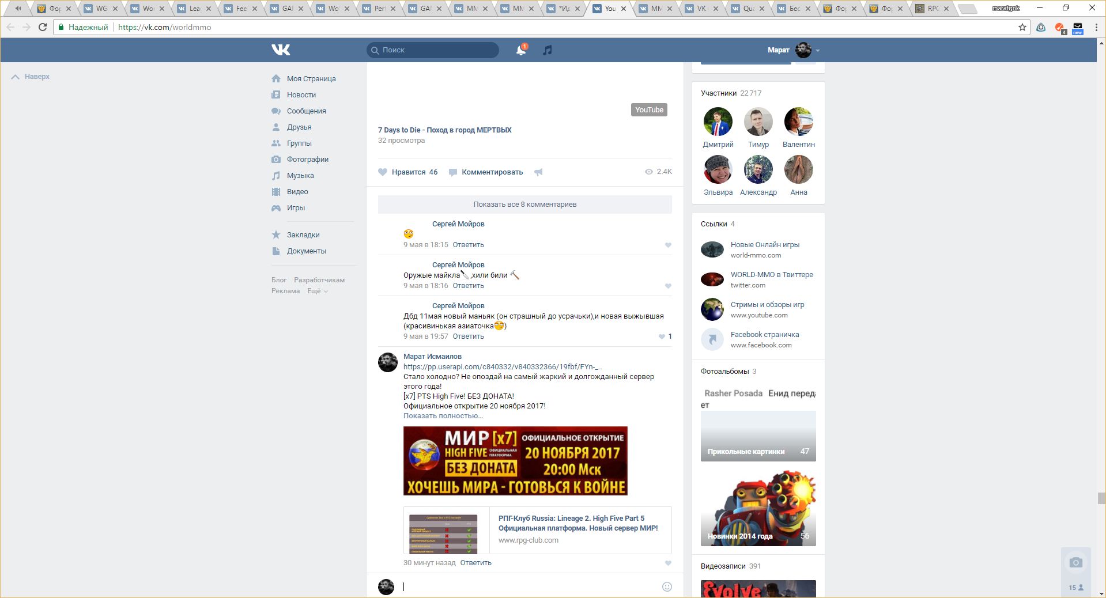Open Эльвира's member avatar
Image resolution: width=1106 pixels, height=598 pixels.
tap(718, 169)
